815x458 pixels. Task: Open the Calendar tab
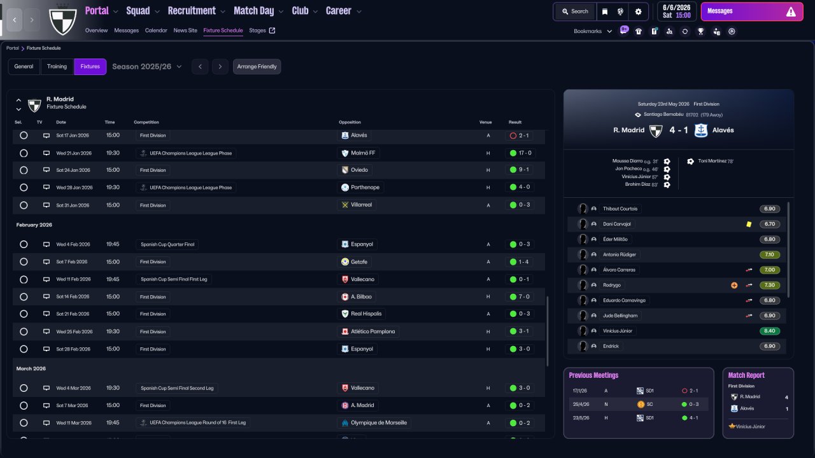[156, 31]
